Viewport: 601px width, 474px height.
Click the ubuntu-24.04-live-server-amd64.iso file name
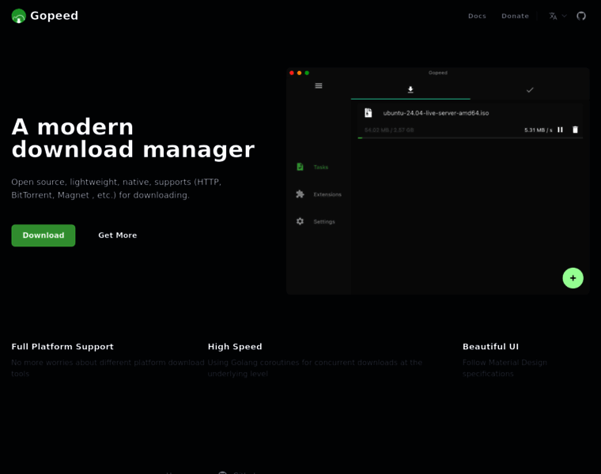click(436, 113)
